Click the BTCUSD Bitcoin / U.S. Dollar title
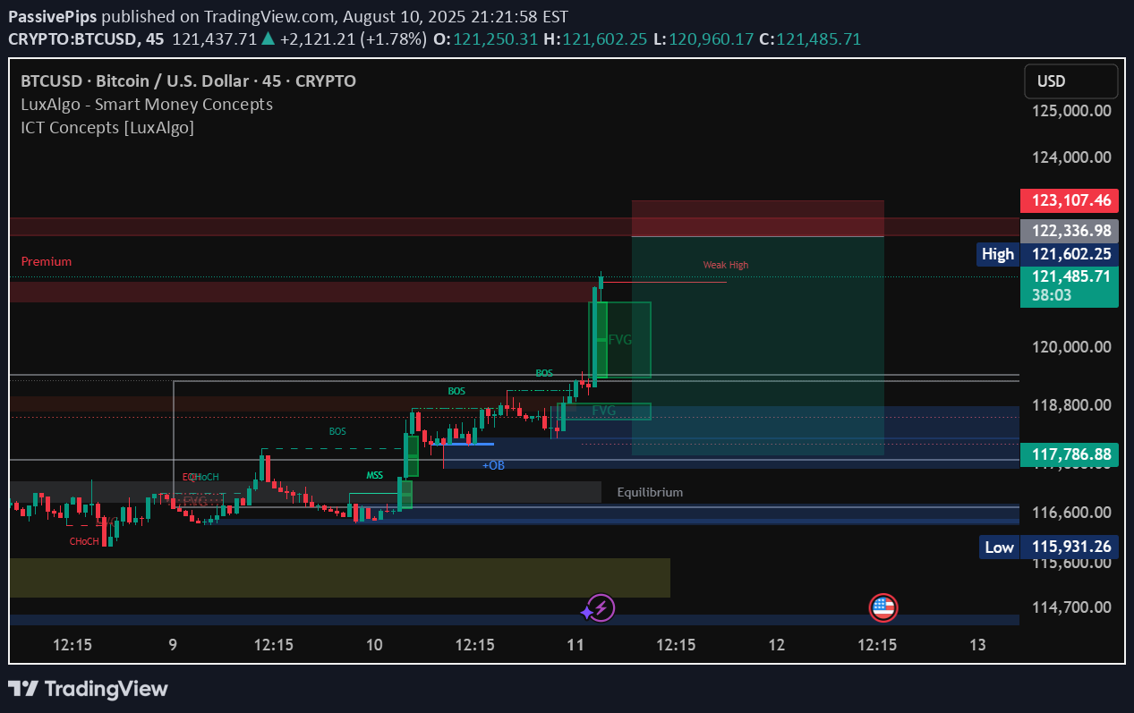Image resolution: width=1134 pixels, height=713 pixels. coord(188,81)
